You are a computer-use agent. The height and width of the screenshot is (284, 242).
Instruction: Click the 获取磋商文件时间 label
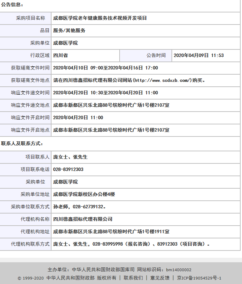tap(30, 68)
